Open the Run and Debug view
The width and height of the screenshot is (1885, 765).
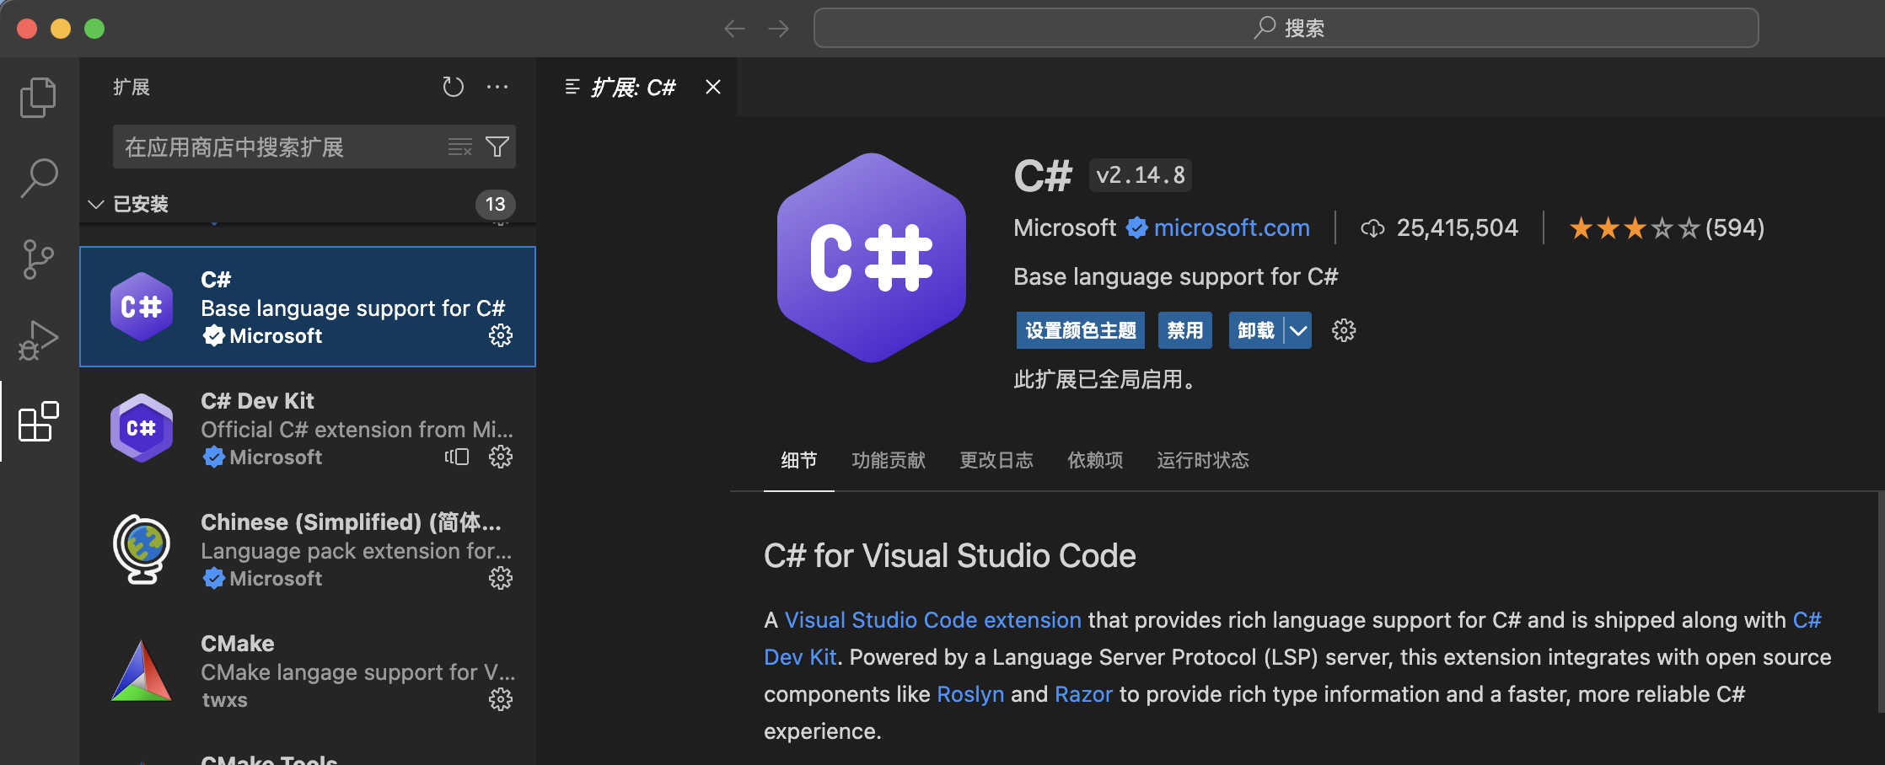point(38,340)
